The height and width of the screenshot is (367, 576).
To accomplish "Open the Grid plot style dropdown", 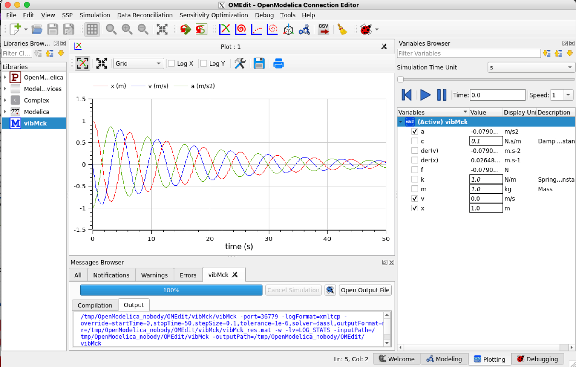I will pos(139,63).
